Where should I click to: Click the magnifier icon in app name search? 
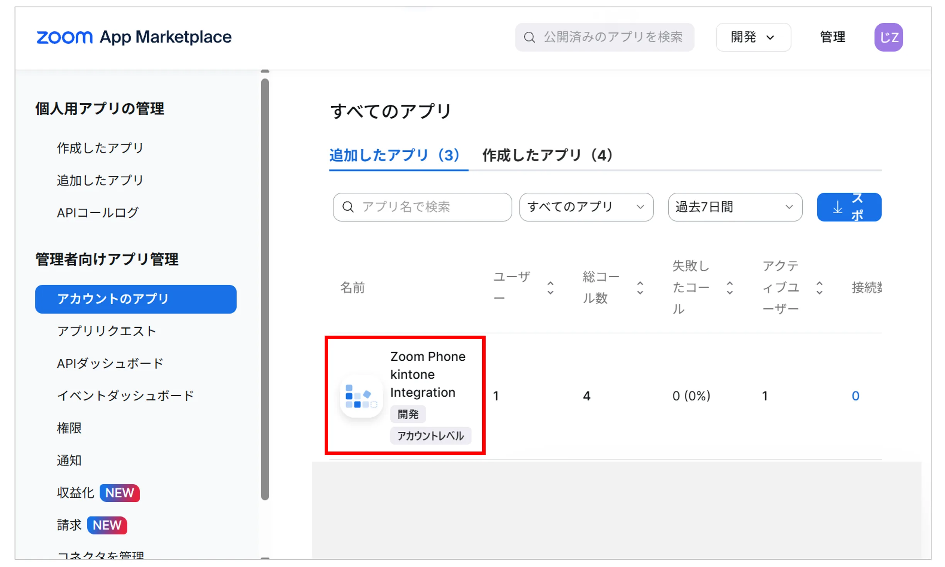pos(348,207)
